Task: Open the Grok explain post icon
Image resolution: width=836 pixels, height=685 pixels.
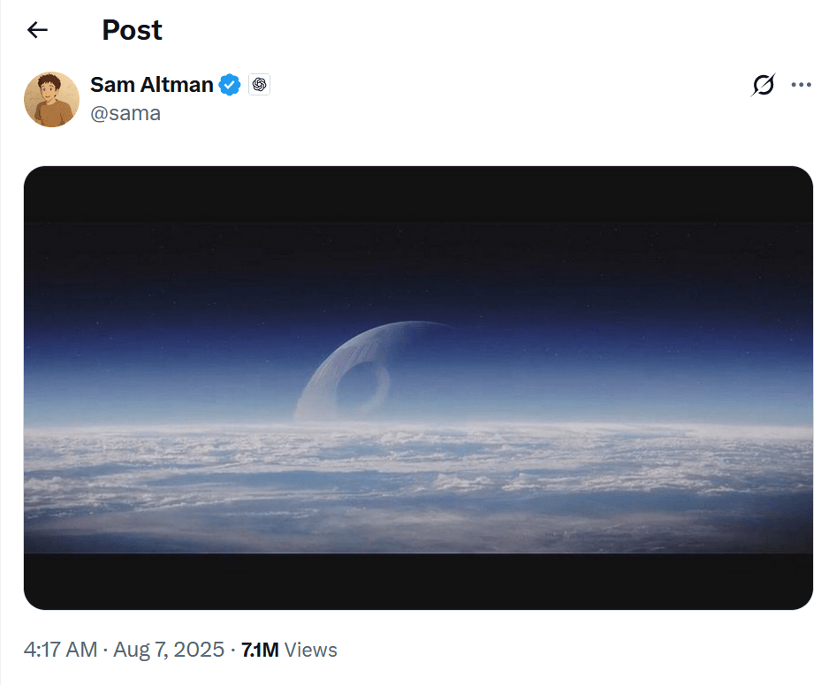Action: click(764, 85)
